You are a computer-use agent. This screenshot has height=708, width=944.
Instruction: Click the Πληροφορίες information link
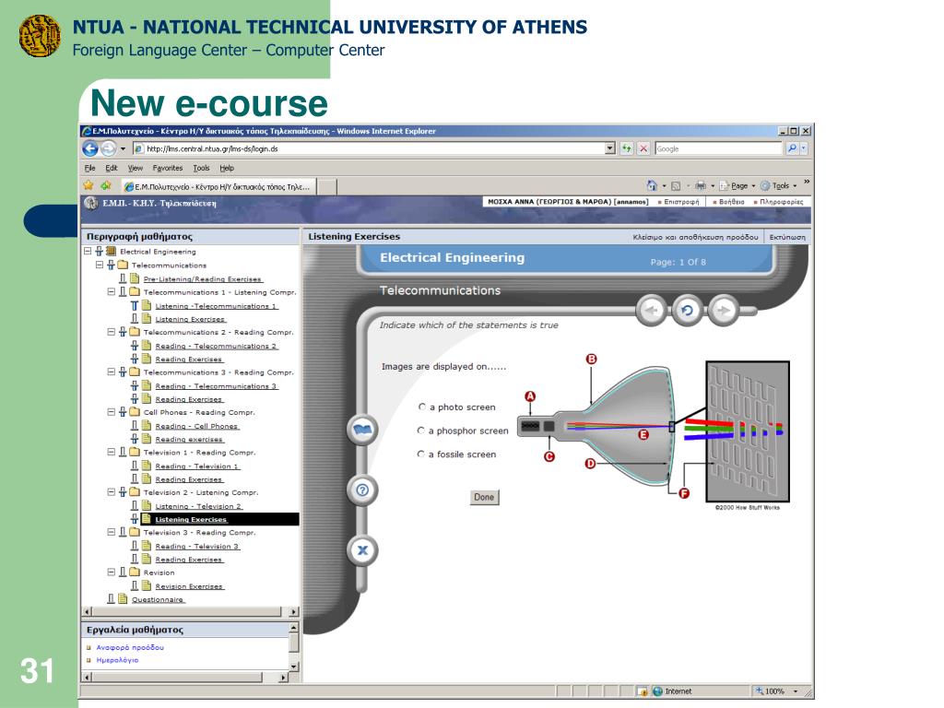(781, 202)
